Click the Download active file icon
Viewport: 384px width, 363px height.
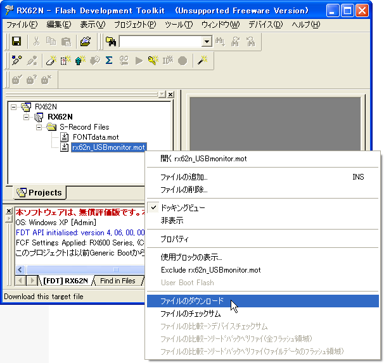coord(95,60)
